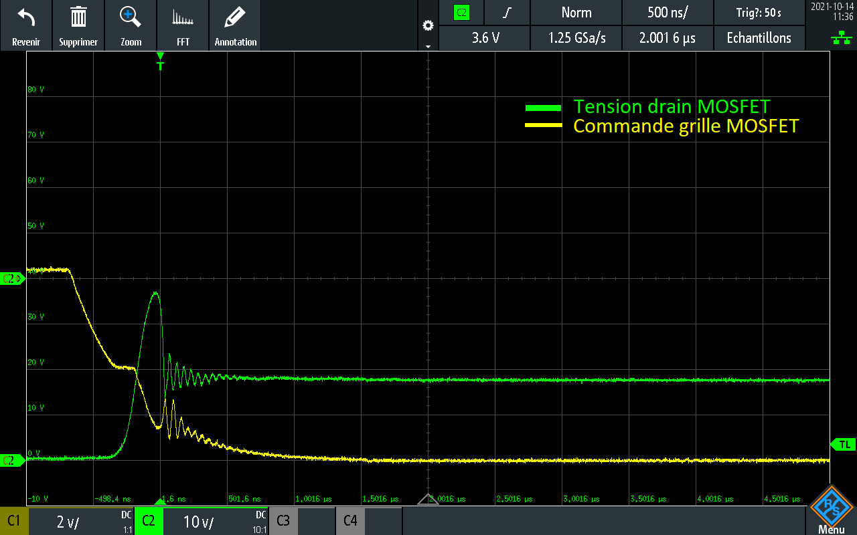Open the settings gear icon

tap(428, 25)
